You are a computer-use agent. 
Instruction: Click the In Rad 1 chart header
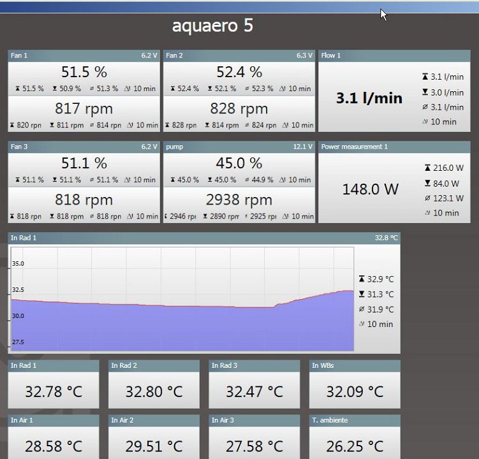(x=204, y=238)
